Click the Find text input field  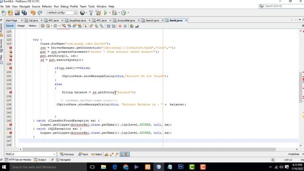coord(32,154)
